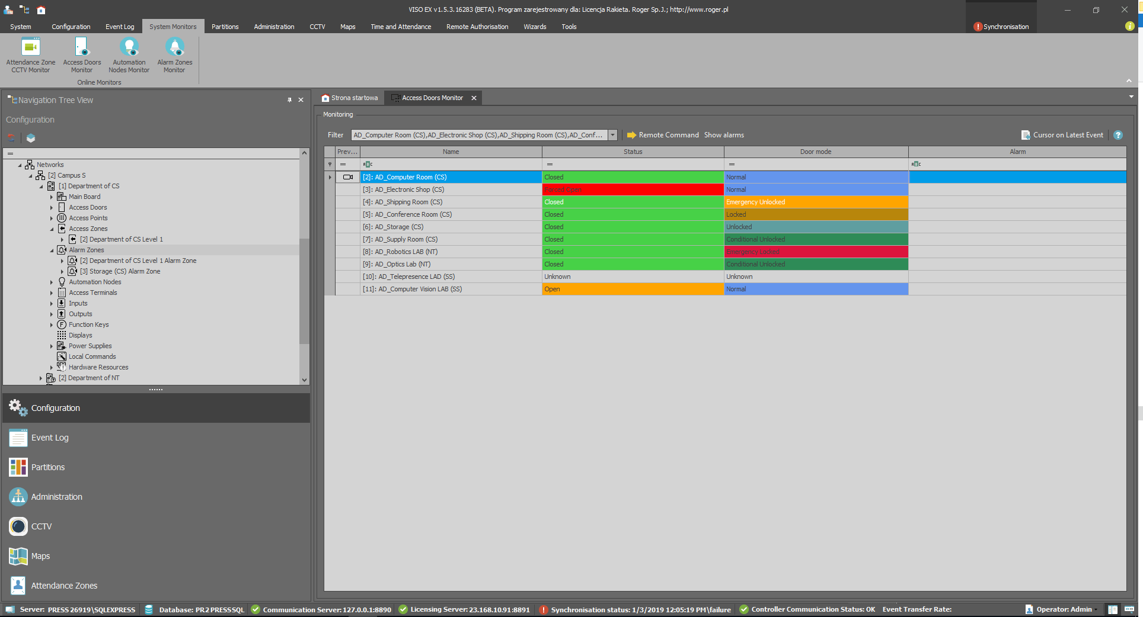Open the Alarm Zones Monitor
The width and height of the screenshot is (1143, 617).
(x=174, y=54)
